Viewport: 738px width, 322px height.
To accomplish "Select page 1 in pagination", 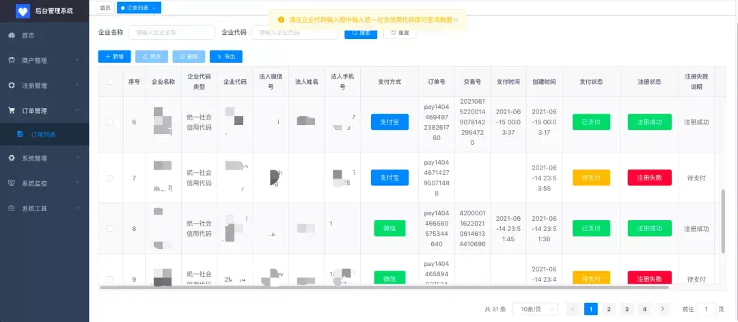I will click(590, 309).
